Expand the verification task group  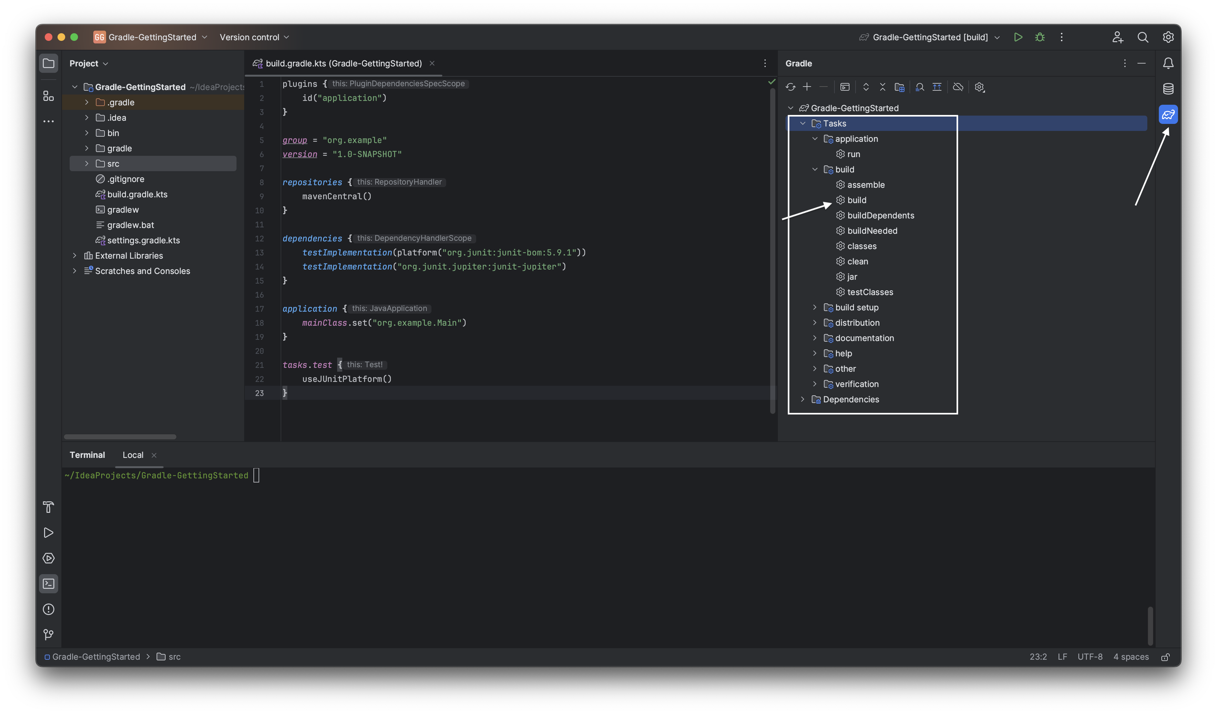(815, 384)
